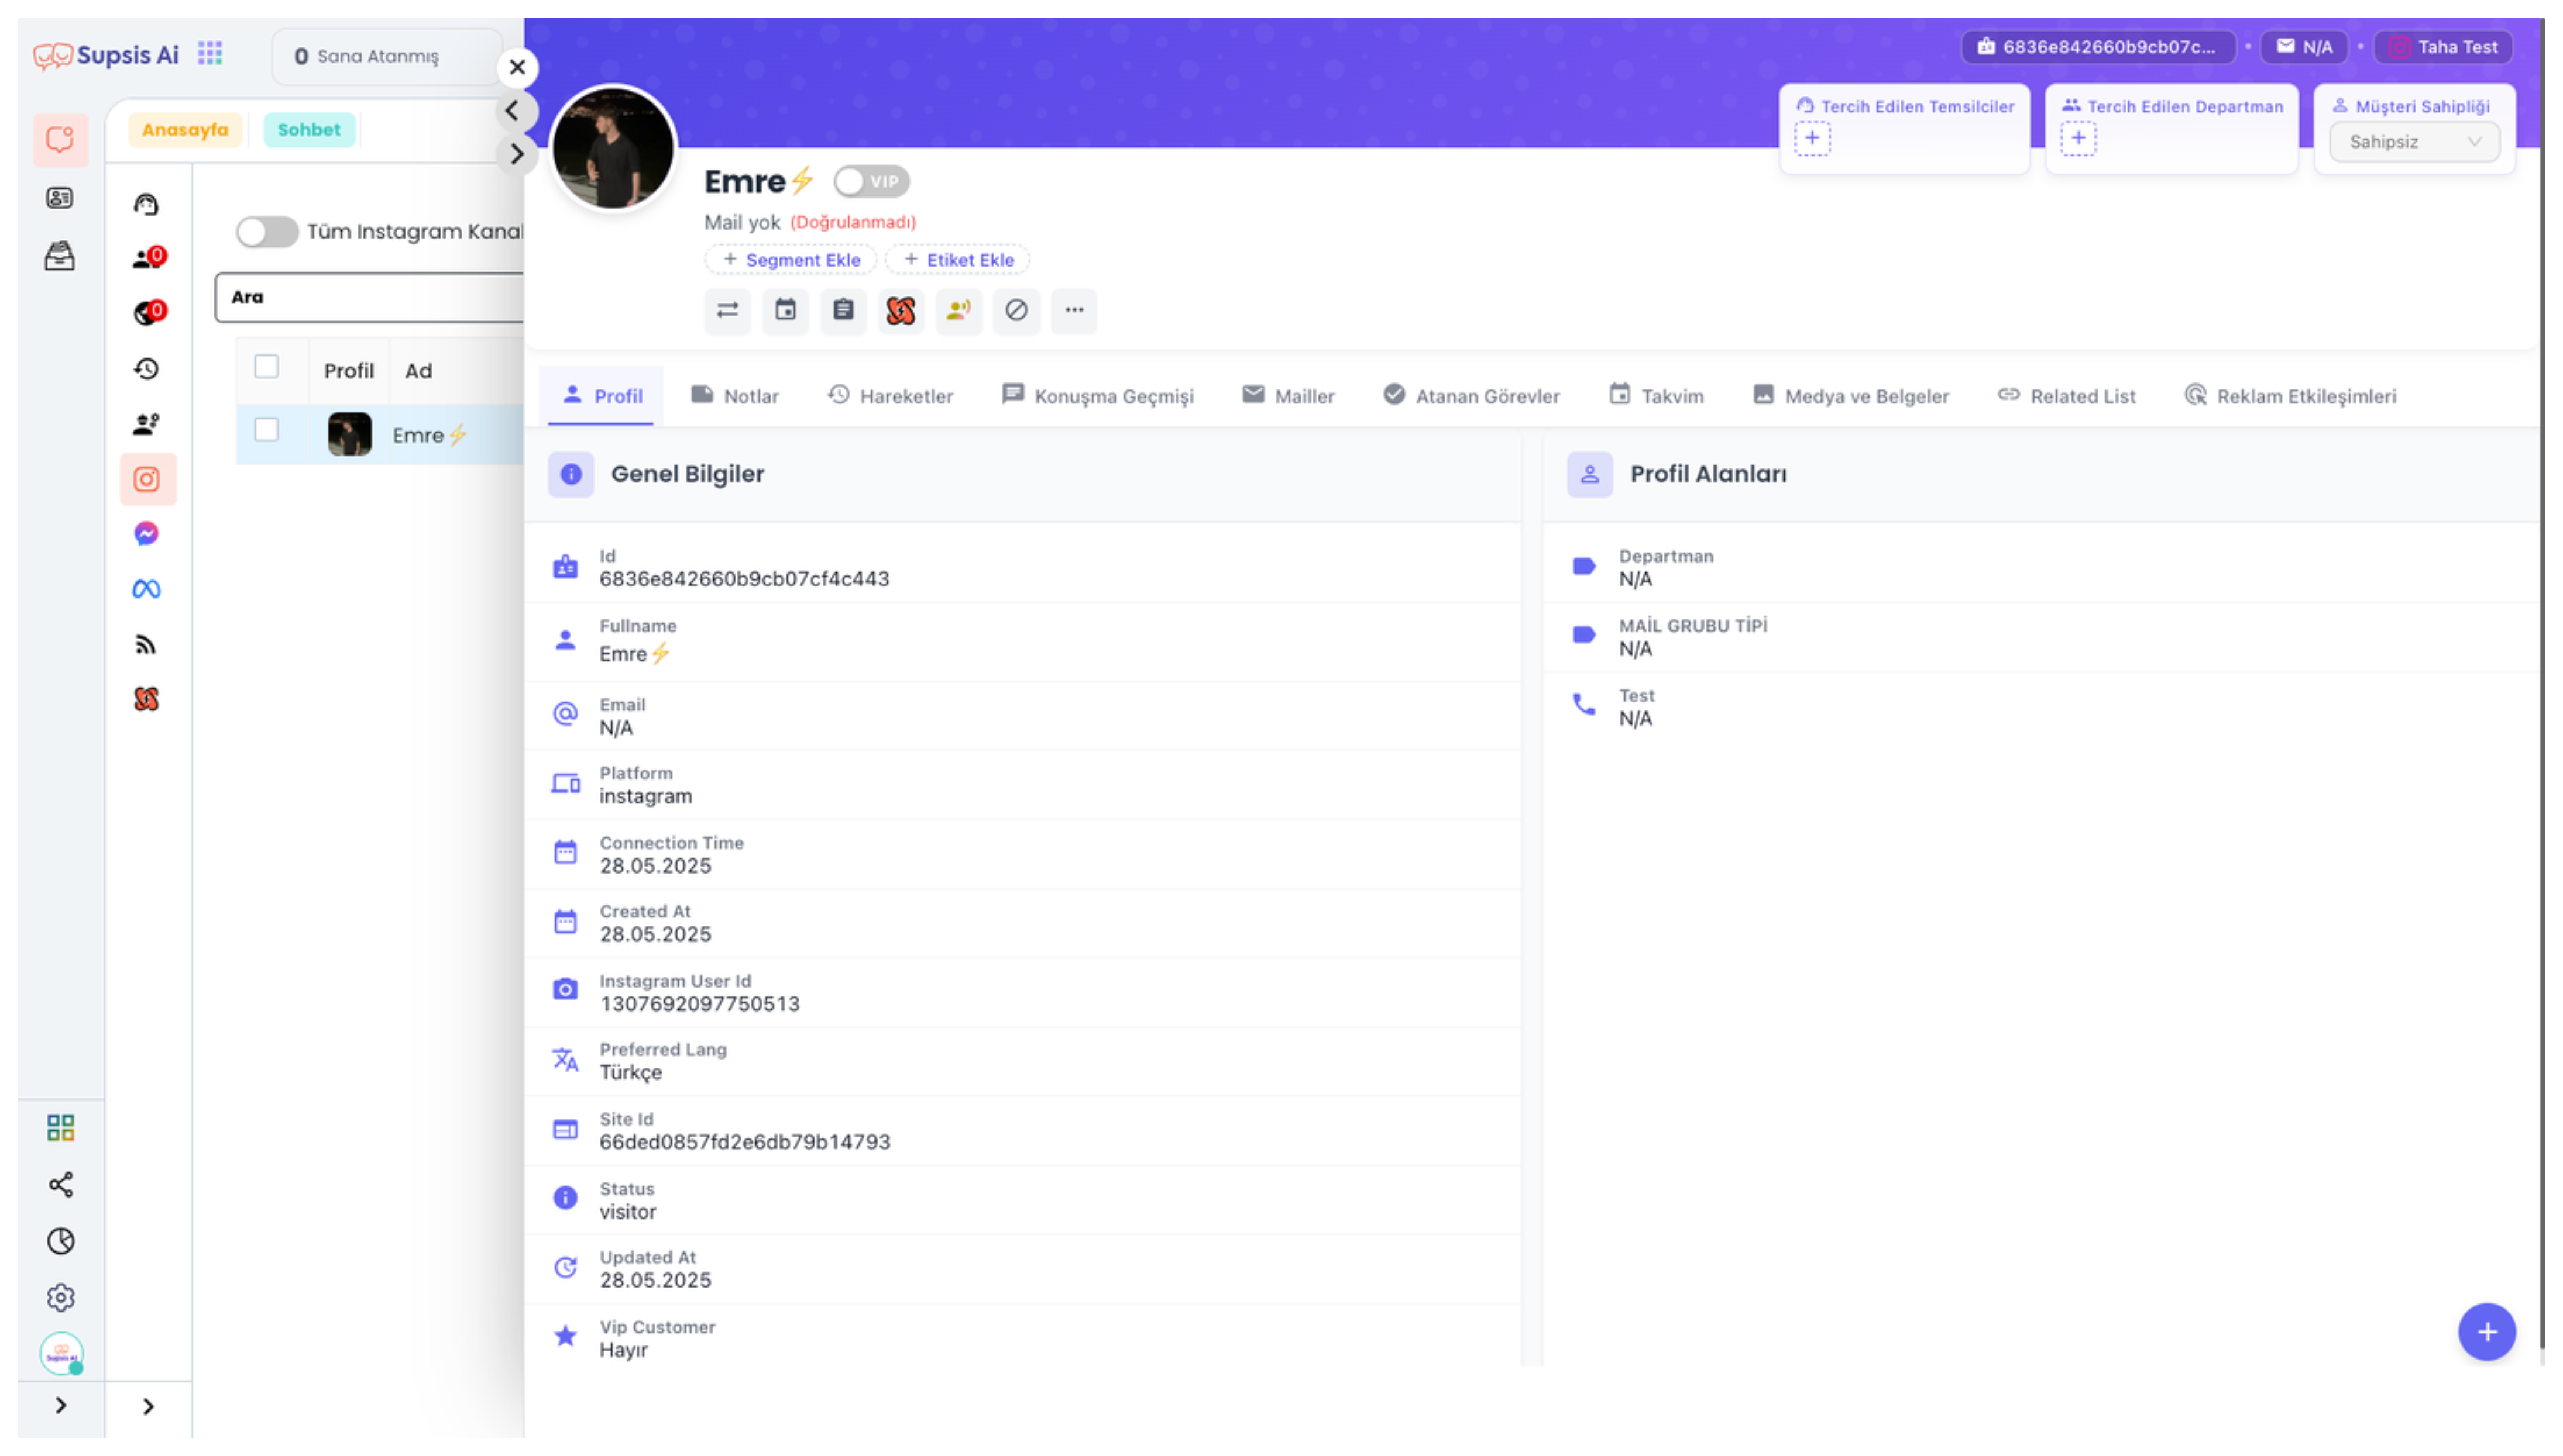Screen dimensions: 2563x1456
Task: Expand the main sidebar with bottom chevron
Action: tap(60, 1406)
